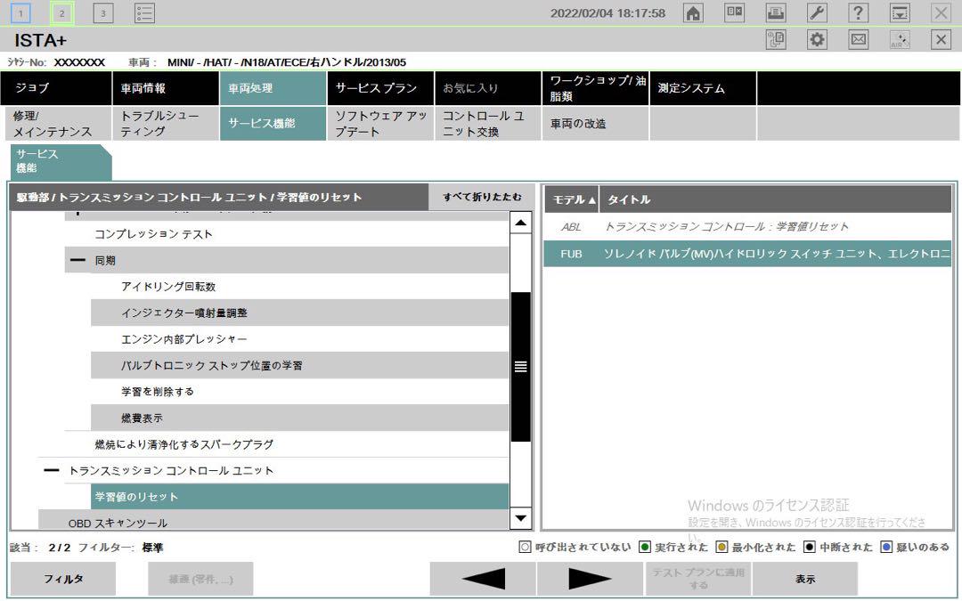Open the printer icon in top toolbar
Viewport: 962px width, 601px height.
point(776,12)
